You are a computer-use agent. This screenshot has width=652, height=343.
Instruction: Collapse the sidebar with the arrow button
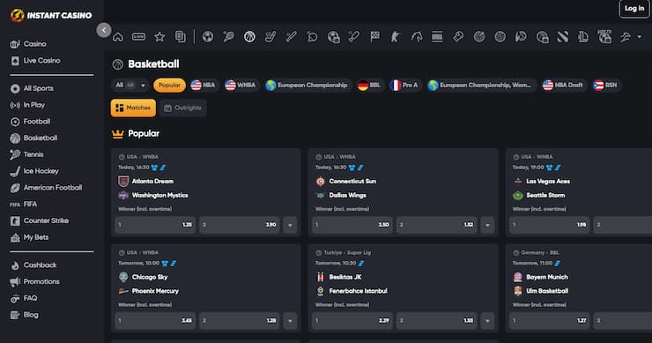click(x=104, y=30)
